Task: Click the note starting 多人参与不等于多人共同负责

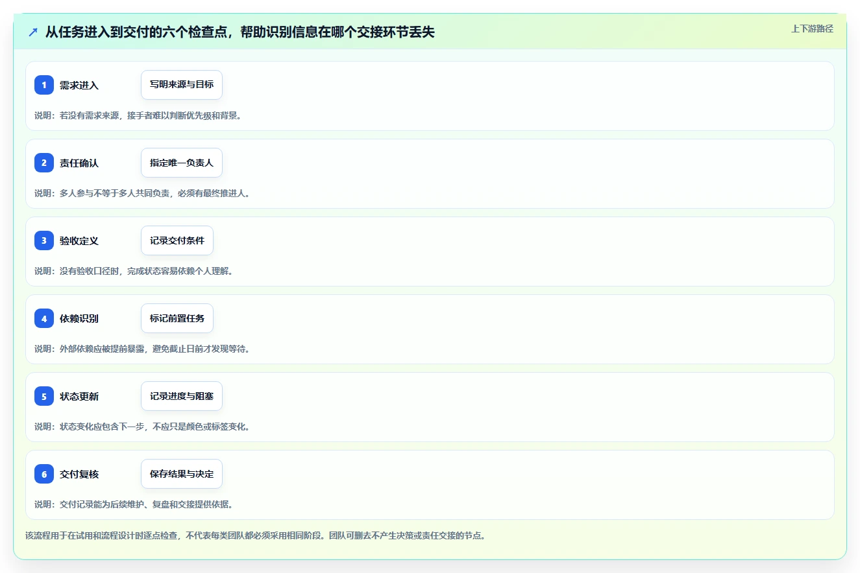Action: 142,193
